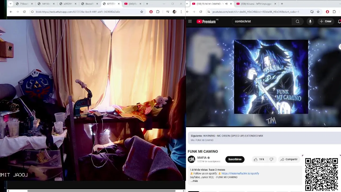
Task: Switch to the (340) YouTube tab in left window
Action: pos(133,4)
